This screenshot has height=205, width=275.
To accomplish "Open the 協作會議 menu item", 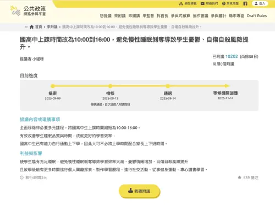I will (x=200, y=16).
